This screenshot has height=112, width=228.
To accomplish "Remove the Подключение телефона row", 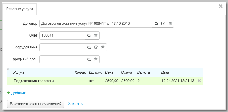I will point(199,81).
